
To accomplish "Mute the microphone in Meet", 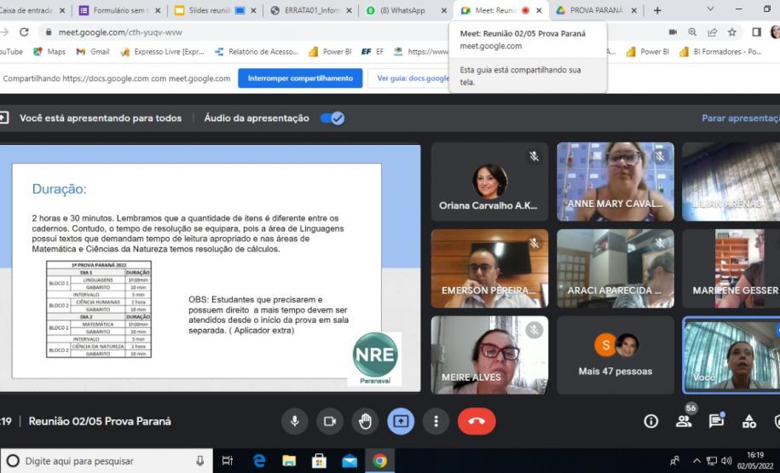I will click(295, 421).
